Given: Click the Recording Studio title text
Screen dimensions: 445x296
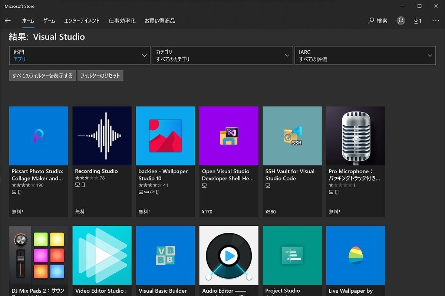Looking at the screenshot, I should coord(96,171).
